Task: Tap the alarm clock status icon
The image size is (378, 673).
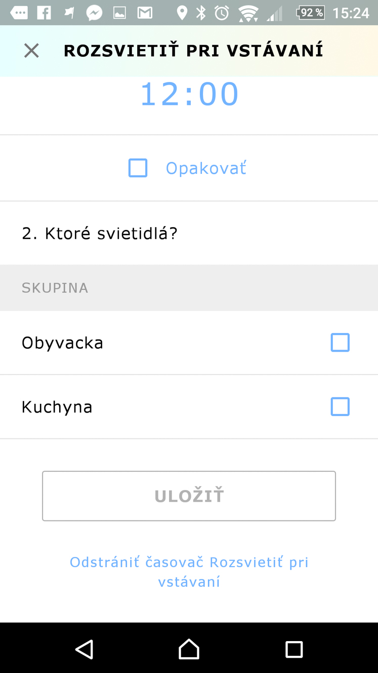Action: (222, 13)
